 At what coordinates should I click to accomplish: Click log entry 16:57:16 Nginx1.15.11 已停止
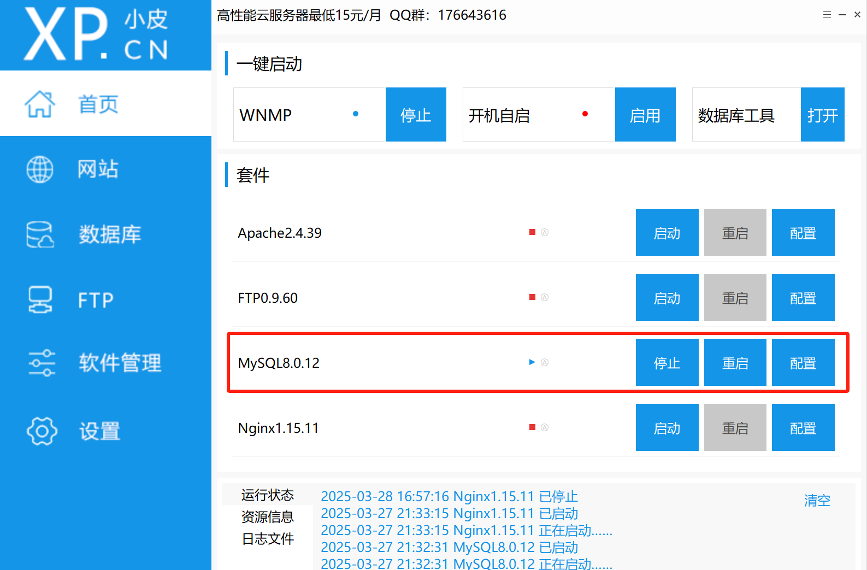[449, 496]
